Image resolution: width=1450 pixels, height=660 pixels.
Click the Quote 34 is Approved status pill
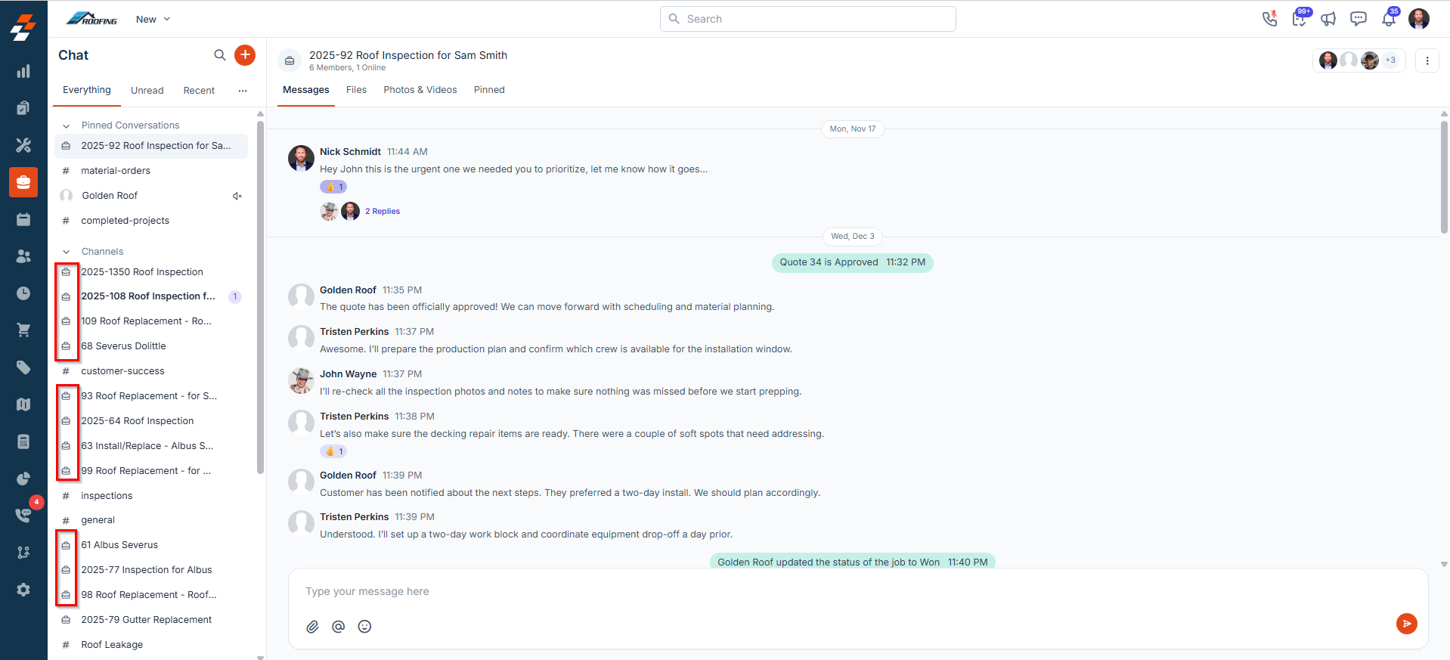(852, 262)
